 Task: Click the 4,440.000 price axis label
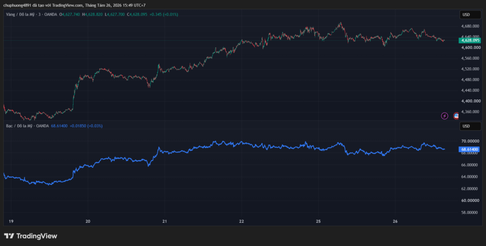tap(470, 91)
